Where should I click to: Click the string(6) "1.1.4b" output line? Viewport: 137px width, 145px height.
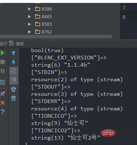coord(61,65)
